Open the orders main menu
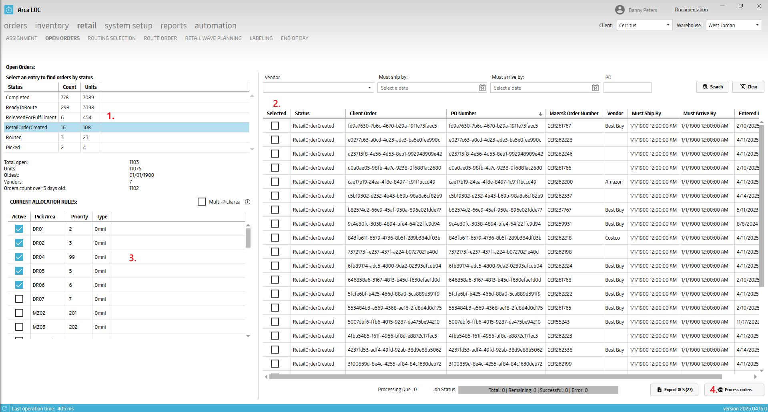This screenshot has height=412, width=768. [16, 26]
